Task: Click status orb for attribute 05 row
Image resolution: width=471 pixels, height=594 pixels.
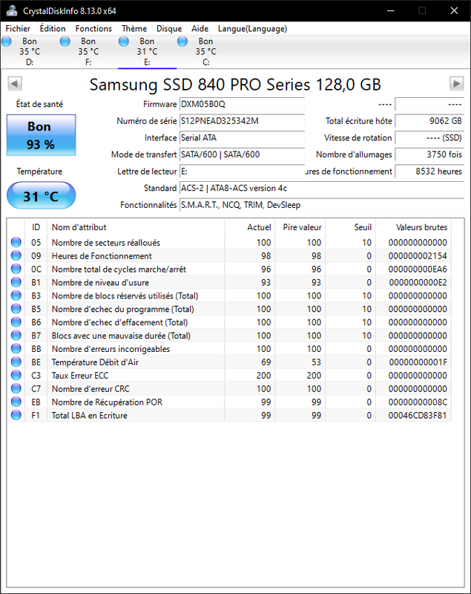Action: point(16,242)
